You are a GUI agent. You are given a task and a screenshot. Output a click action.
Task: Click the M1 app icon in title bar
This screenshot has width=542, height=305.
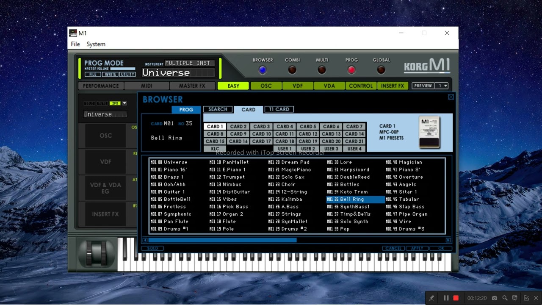[x=73, y=33]
